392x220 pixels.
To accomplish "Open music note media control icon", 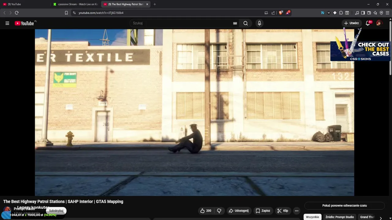I will [357, 13].
